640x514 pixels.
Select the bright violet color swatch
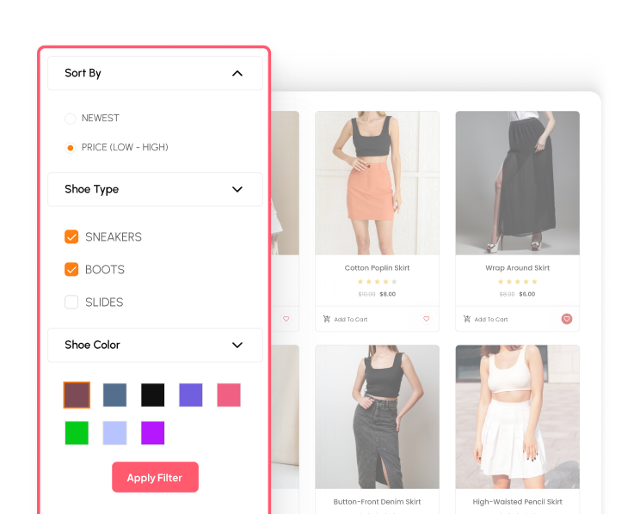152,433
